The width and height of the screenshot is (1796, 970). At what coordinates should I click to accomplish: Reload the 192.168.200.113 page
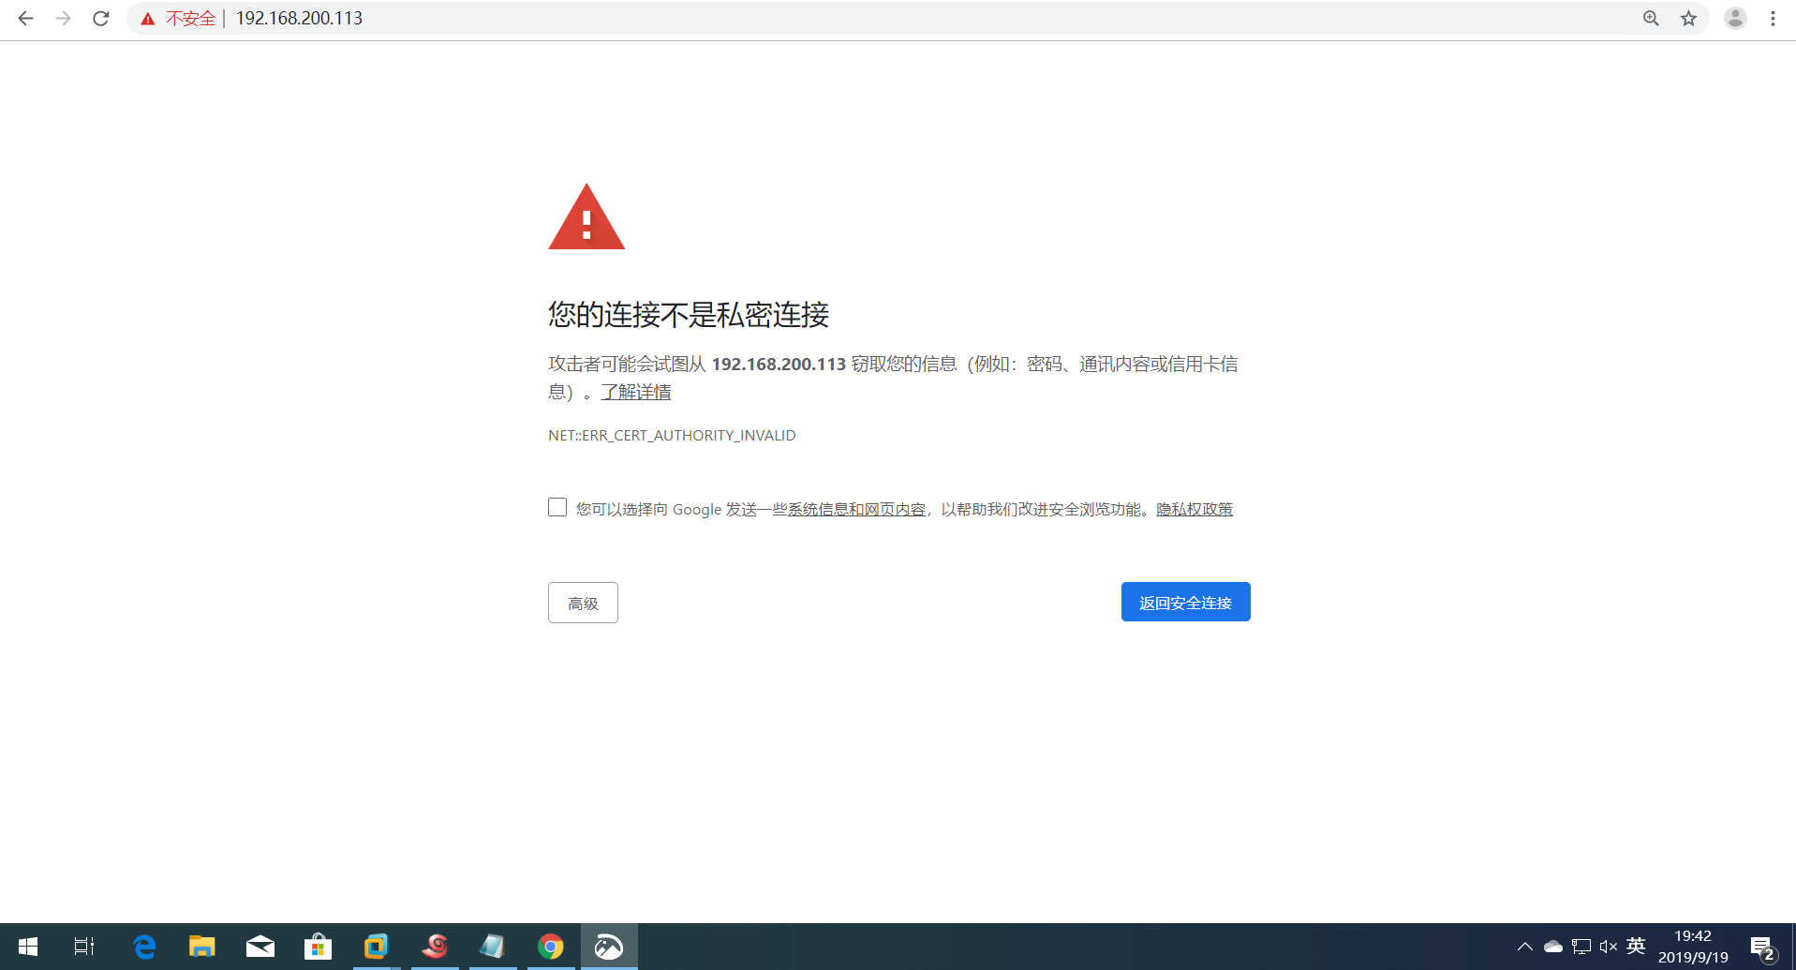(x=101, y=18)
